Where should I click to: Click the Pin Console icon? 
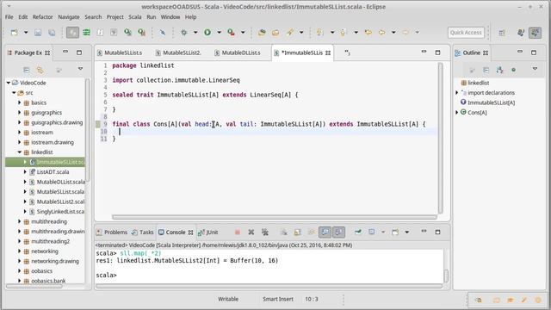[358, 232]
